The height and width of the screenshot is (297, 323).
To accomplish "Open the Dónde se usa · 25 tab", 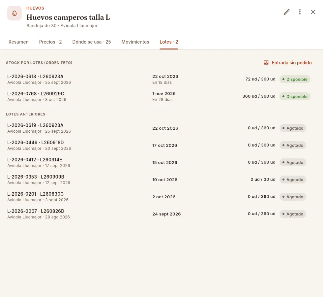I will click(x=92, y=42).
